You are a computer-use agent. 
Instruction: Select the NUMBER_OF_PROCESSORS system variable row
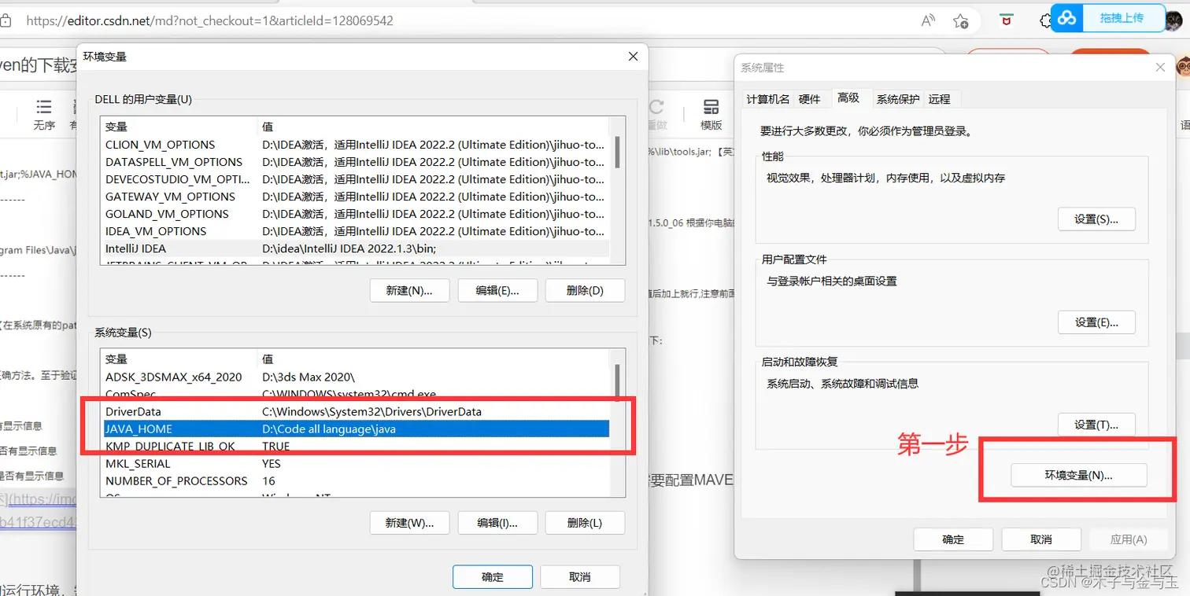(x=356, y=480)
